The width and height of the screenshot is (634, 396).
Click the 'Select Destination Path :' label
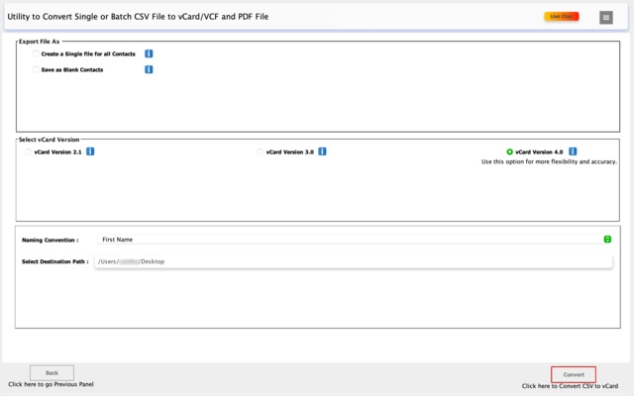(x=55, y=261)
